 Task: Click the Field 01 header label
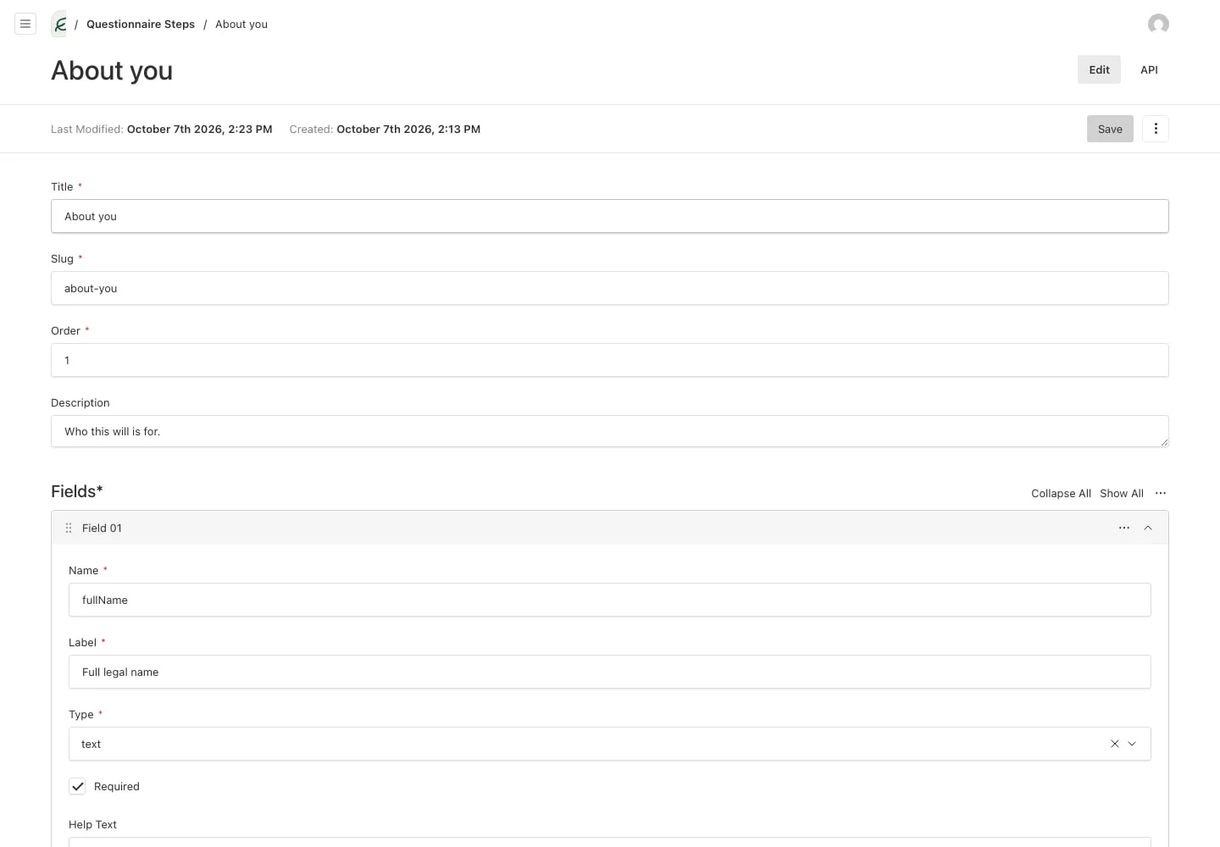pyautogui.click(x=102, y=528)
